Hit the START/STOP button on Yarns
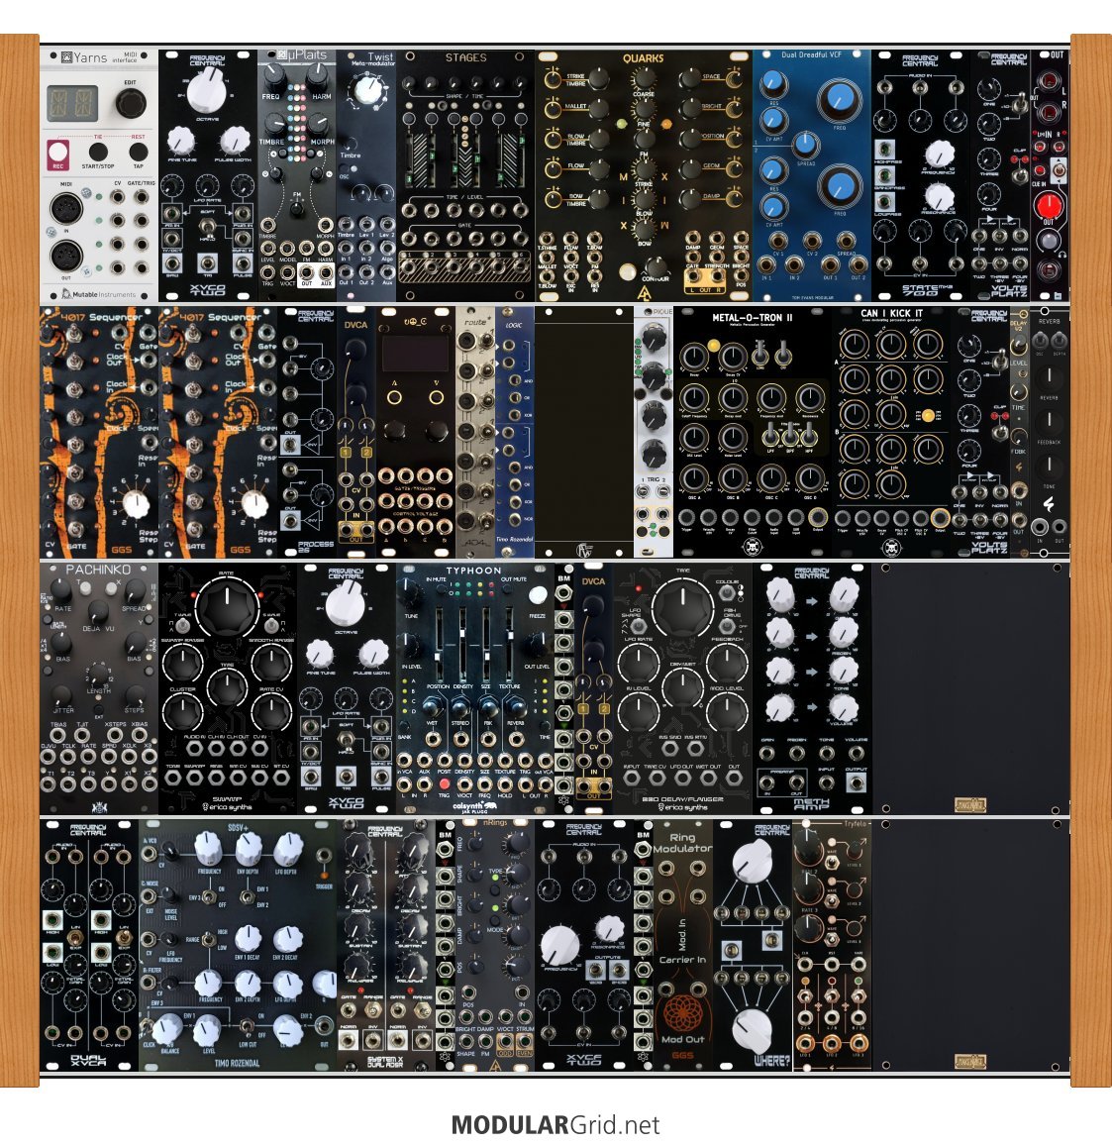 pyautogui.click(x=97, y=152)
